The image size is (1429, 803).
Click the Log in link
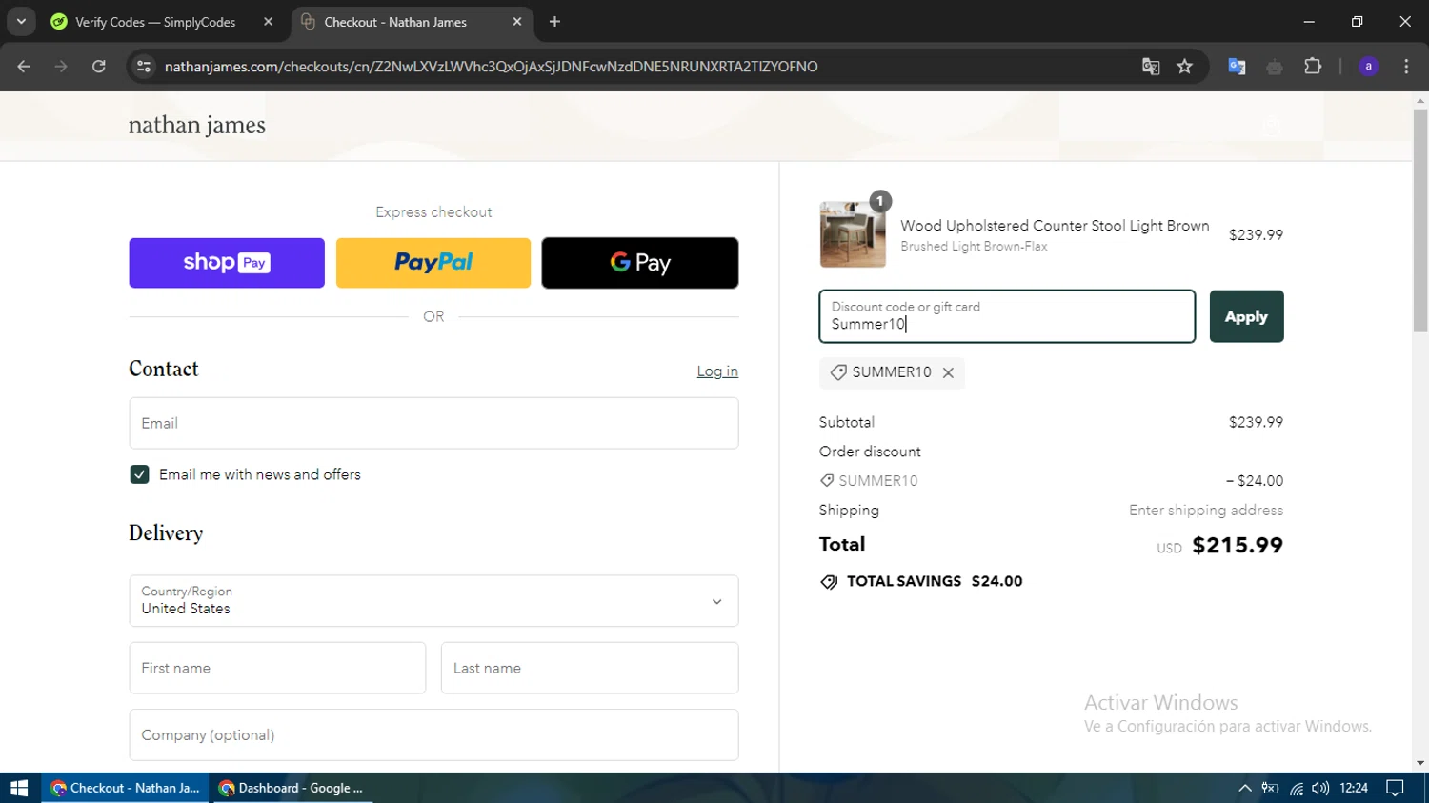pos(717,371)
